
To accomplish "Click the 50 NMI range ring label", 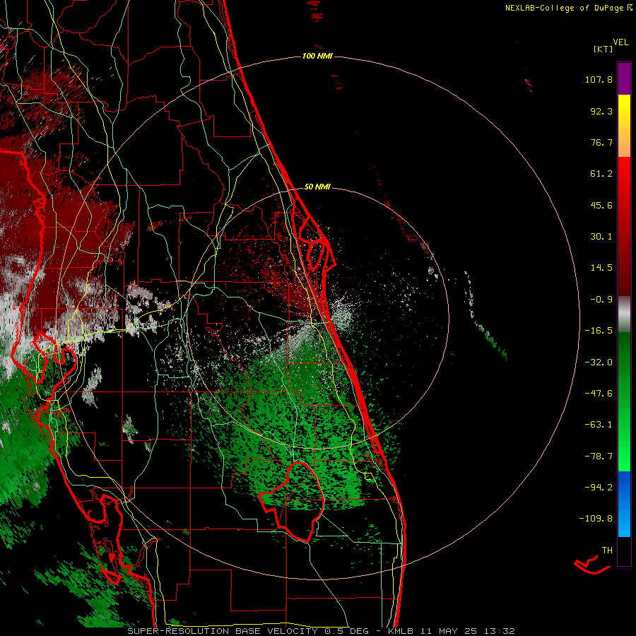I will tap(317, 187).
